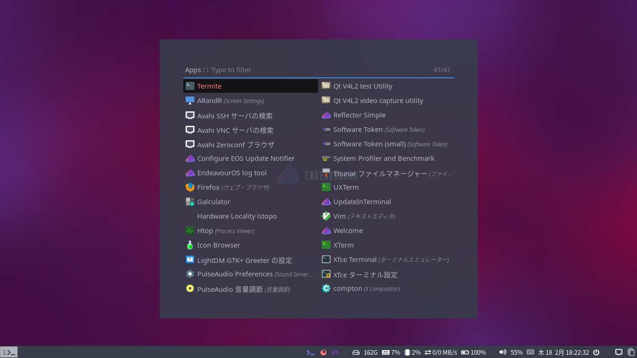Image resolution: width=637 pixels, height=358 pixels.
Task: Click the red browser launcher icon in the panel
Action: (323, 352)
